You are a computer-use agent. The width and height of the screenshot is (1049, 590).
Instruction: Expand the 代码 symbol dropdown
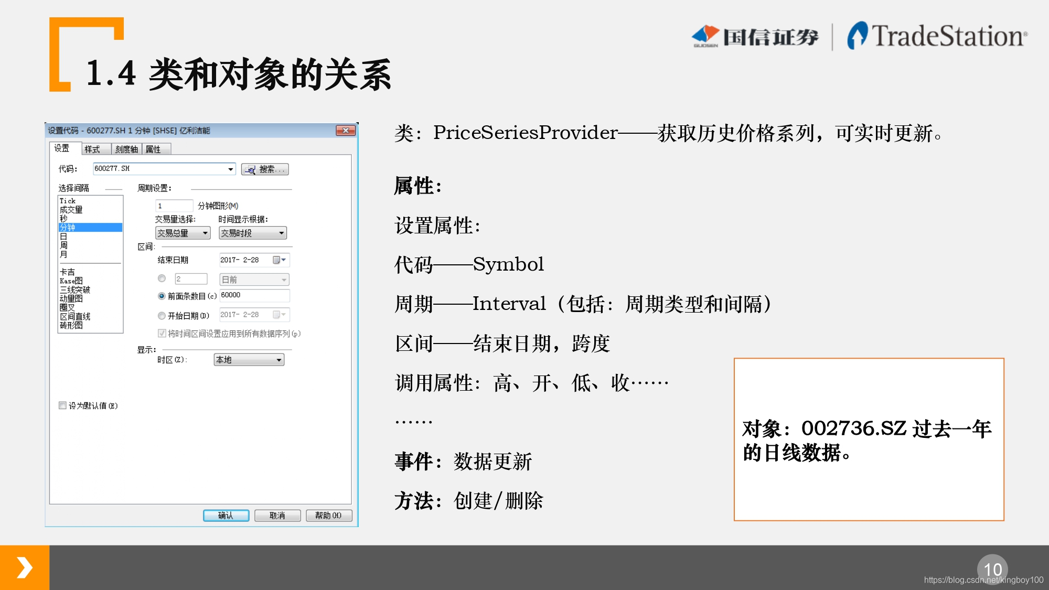[230, 169]
